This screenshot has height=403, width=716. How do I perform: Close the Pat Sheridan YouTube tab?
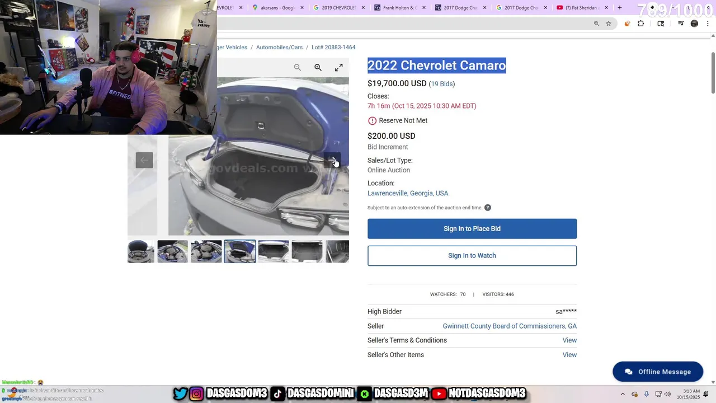point(606,8)
